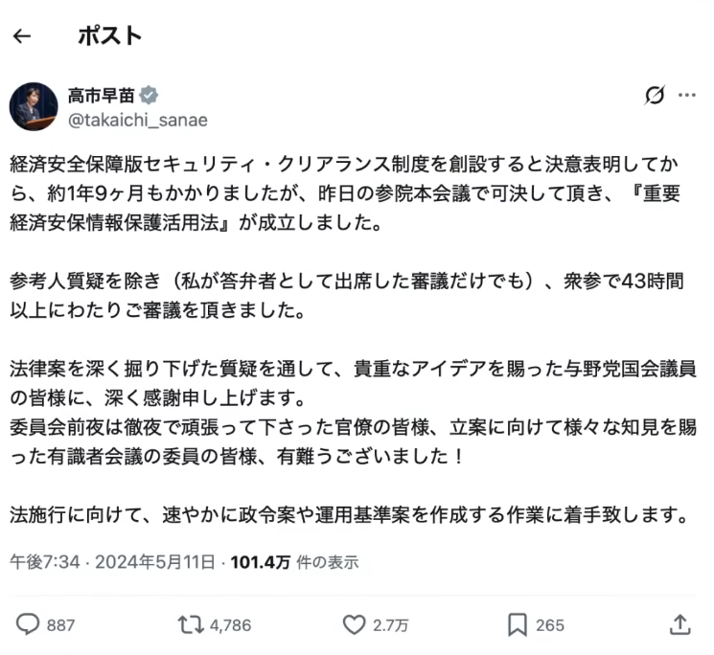The image size is (714, 655).
Task: Like the post with the heart icon
Action: click(355, 624)
